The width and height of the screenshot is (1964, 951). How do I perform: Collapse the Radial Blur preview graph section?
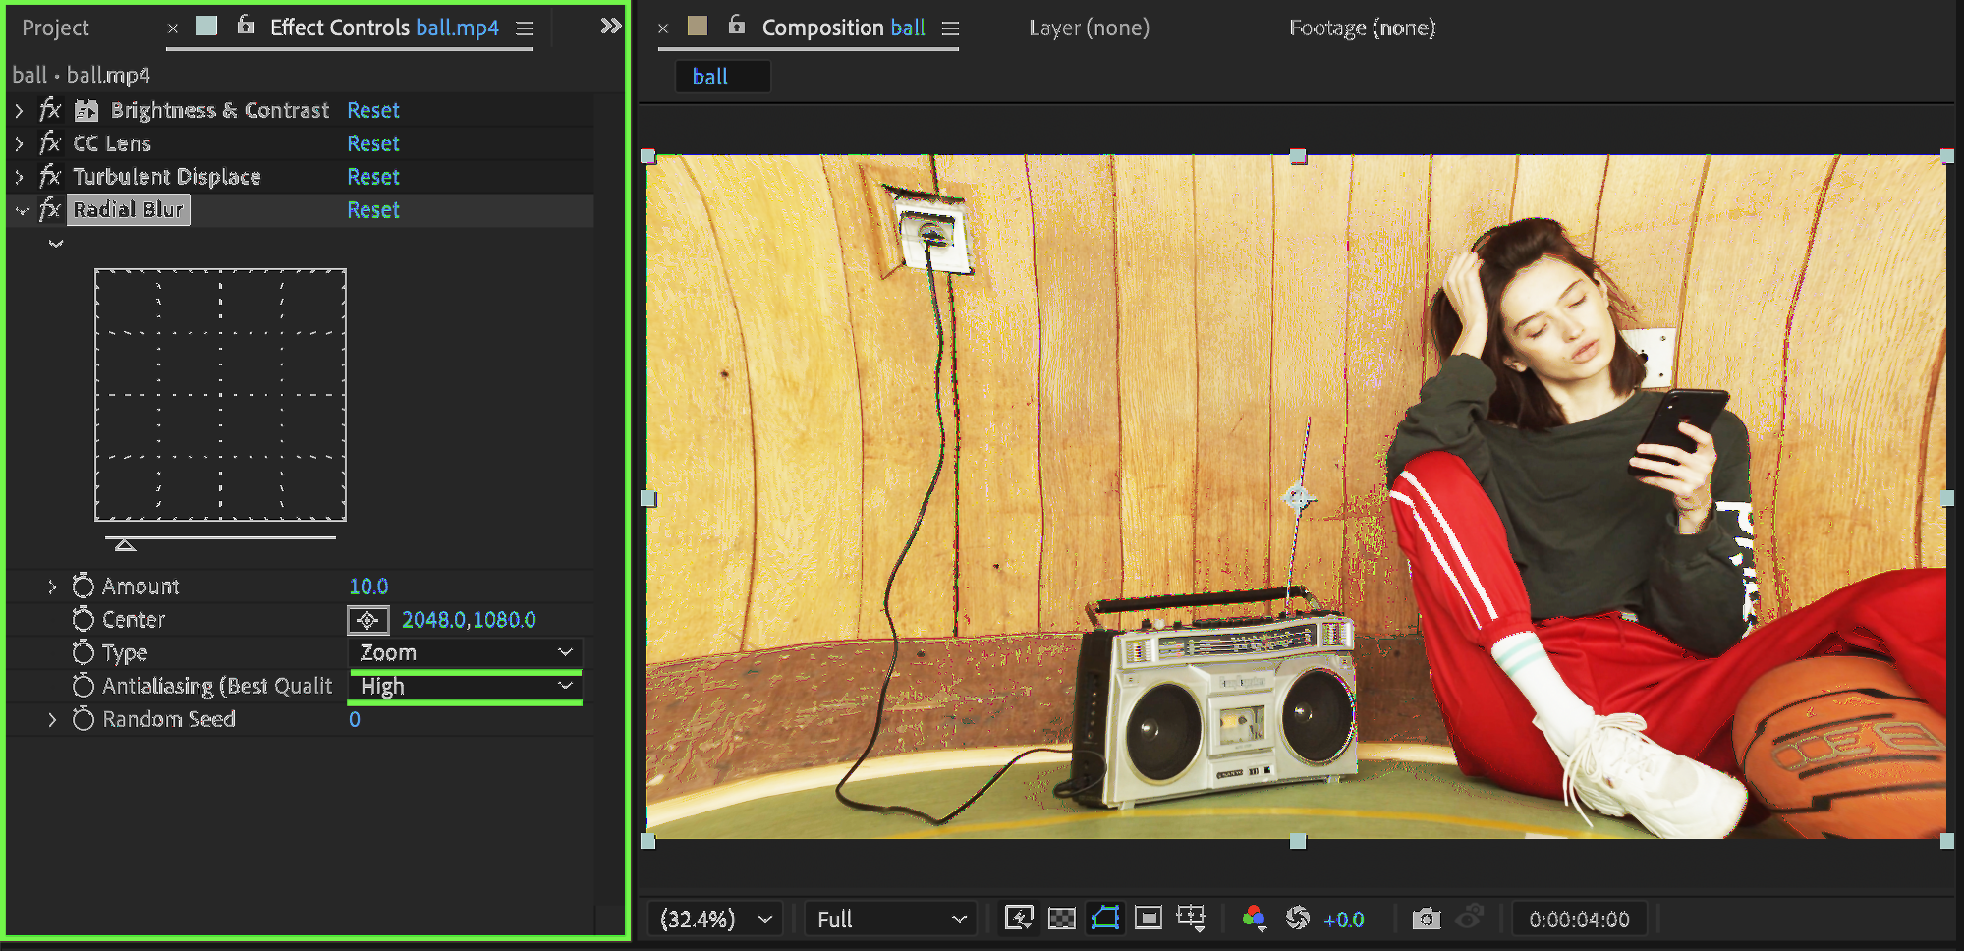[x=56, y=244]
